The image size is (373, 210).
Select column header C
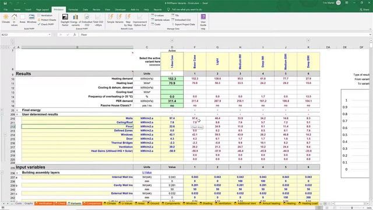[147, 47]
